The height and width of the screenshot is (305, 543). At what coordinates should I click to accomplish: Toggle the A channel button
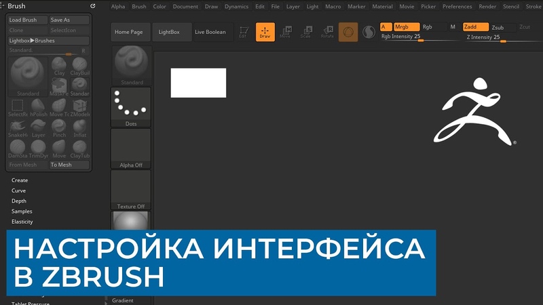(x=386, y=26)
